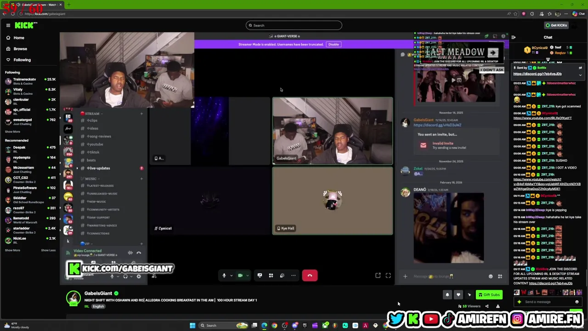The width and height of the screenshot is (588, 331).
Task: Open Trainwreckstv channel in Following list
Action: (x=29, y=81)
